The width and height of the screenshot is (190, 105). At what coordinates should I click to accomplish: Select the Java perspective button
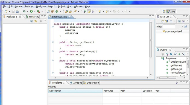(x=171, y=11)
